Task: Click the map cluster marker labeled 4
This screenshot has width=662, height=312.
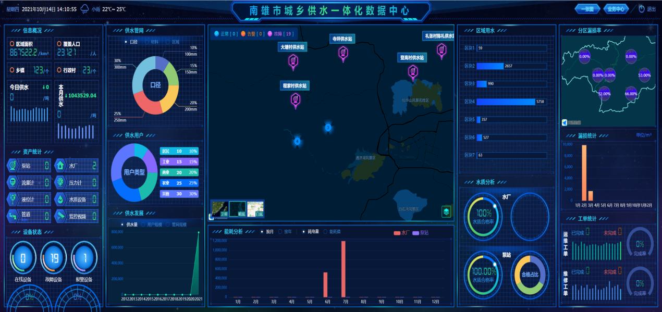Action: pos(297,141)
